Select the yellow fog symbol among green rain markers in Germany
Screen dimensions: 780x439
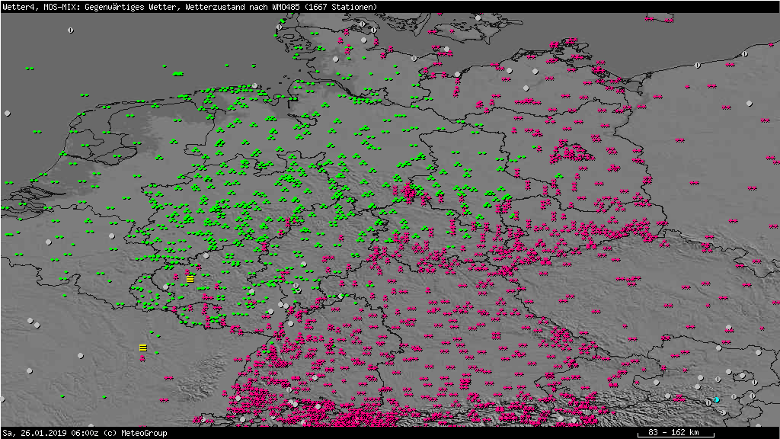pyautogui.click(x=190, y=279)
